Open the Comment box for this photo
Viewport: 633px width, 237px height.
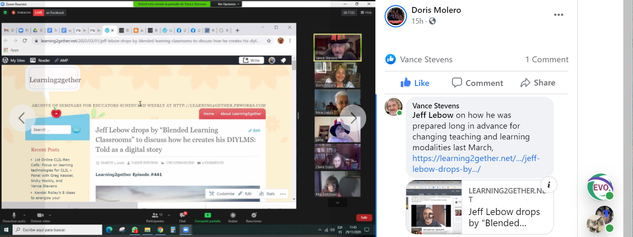[x=477, y=83]
